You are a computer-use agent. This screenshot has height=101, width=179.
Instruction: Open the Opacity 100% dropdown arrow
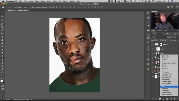(178, 37)
